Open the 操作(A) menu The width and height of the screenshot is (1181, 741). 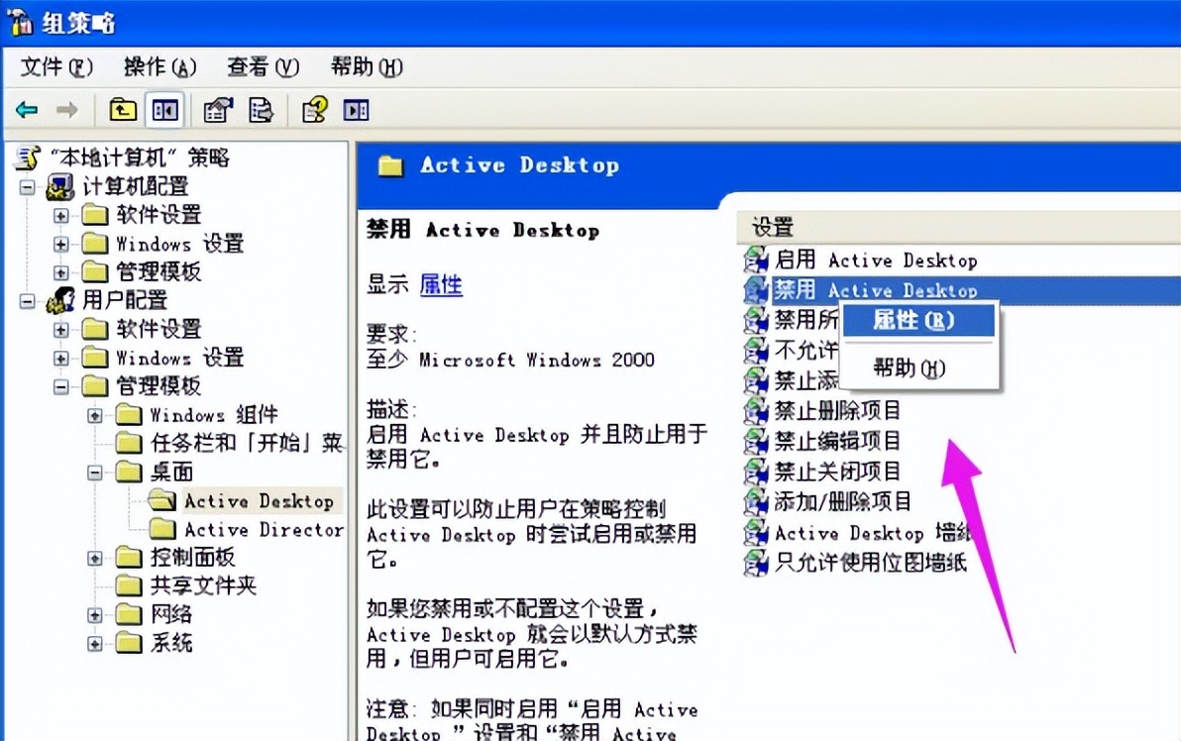click(160, 67)
